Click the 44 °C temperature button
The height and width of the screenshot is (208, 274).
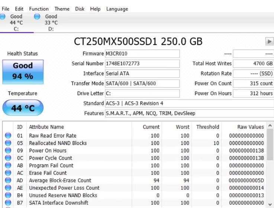point(23,108)
